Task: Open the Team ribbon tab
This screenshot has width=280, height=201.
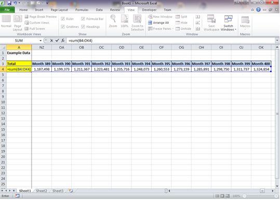Action: pos(167,10)
